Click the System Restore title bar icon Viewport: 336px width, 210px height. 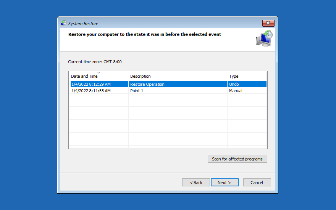point(64,23)
